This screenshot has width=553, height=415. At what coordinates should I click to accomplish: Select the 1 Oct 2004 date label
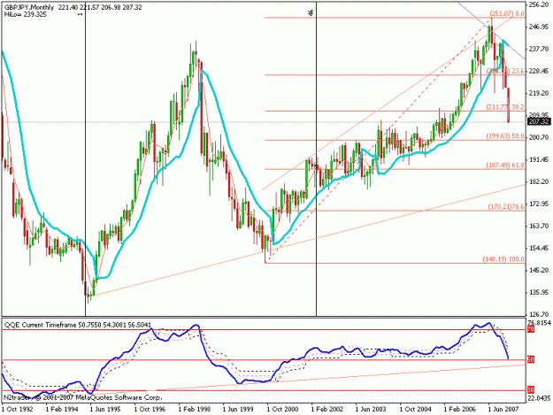416,409
